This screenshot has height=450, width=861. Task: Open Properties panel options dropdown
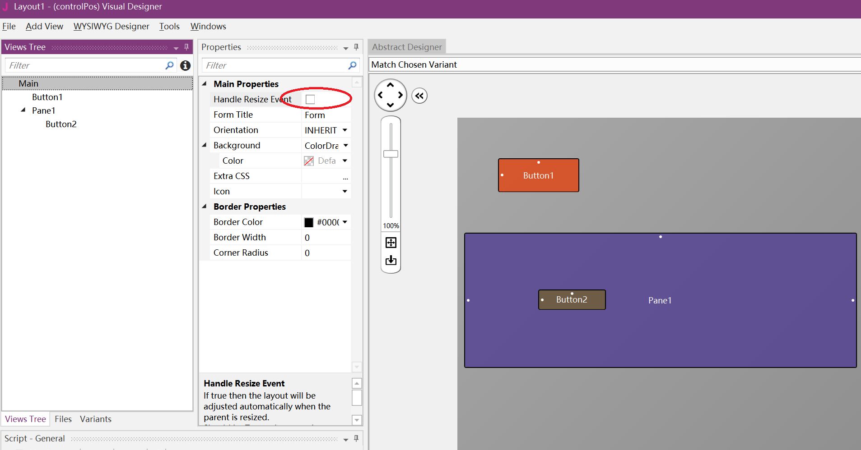pyautogui.click(x=346, y=48)
